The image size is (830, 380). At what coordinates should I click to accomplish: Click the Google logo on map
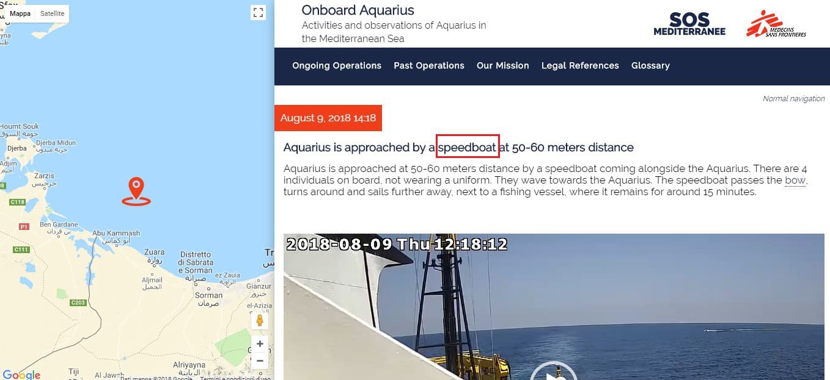[21, 375]
